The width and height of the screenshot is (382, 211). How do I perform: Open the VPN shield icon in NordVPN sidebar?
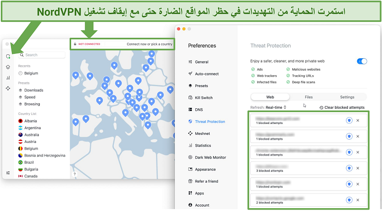8,56
